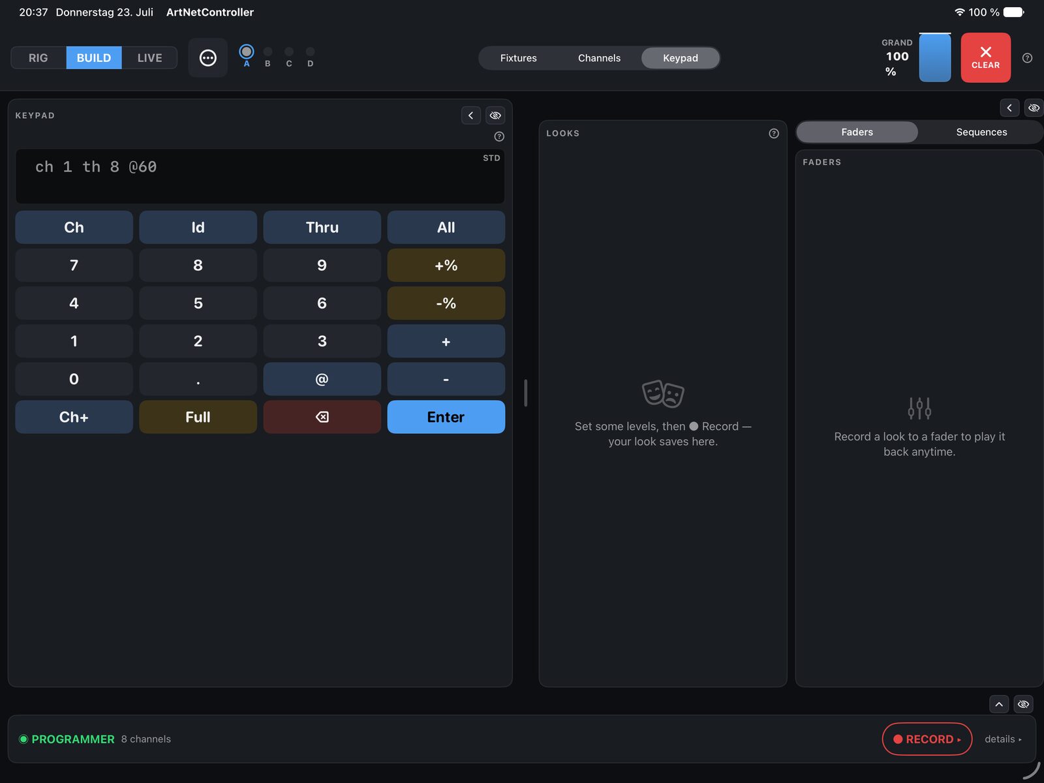Image resolution: width=1044 pixels, height=783 pixels.
Task: Expand programmer details disclosure
Action: pos(1003,739)
